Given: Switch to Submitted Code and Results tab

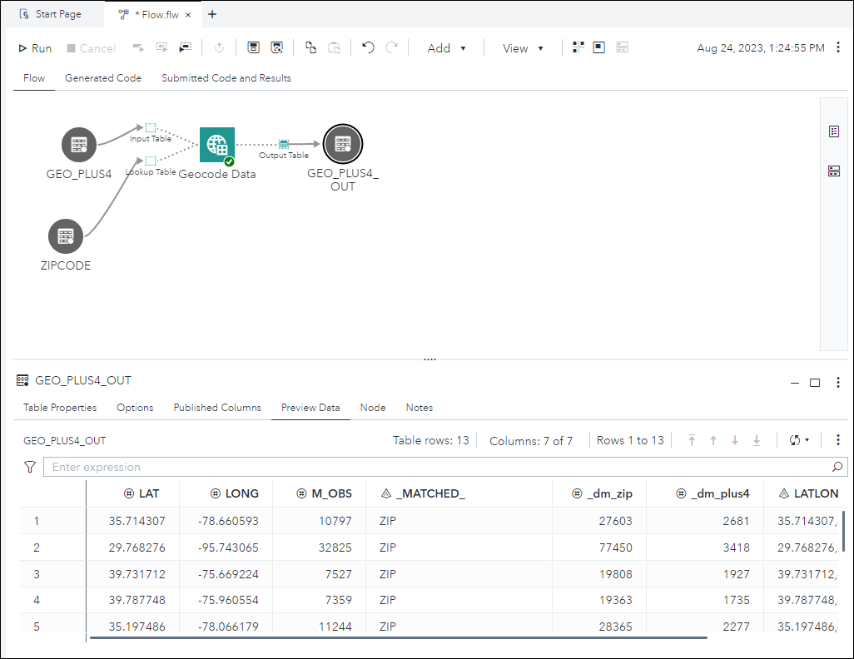Looking at the screenshot, I should coord(226,78).
